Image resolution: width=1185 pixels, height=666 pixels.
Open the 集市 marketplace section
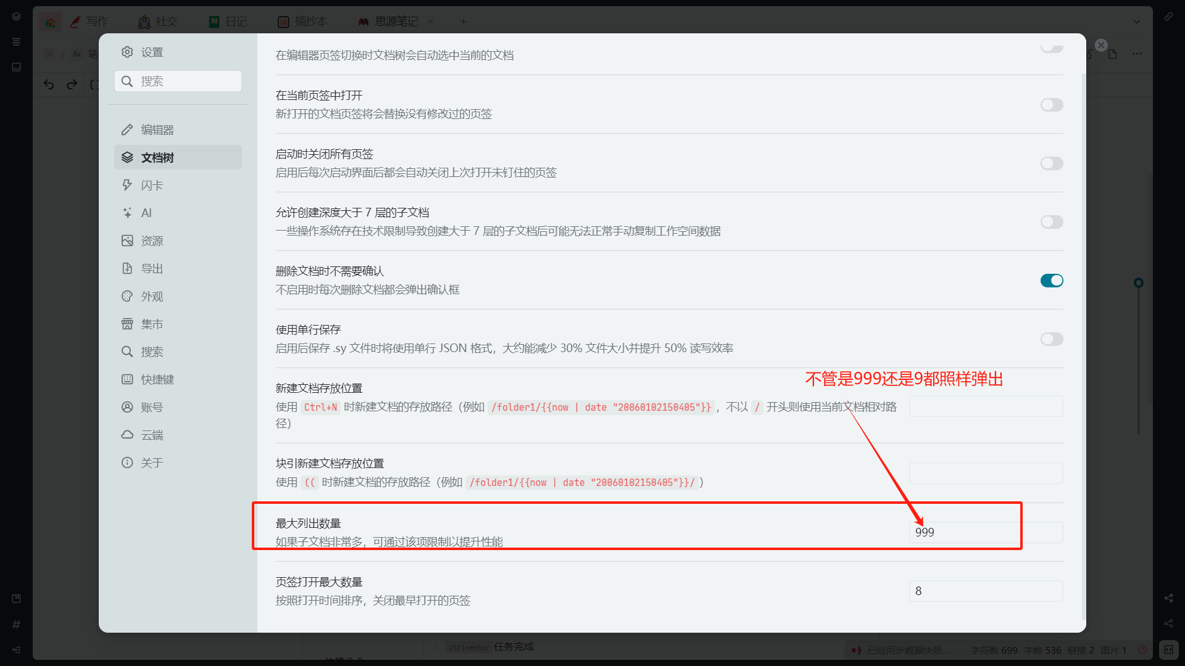pyautogui.click(x=151, y=324)
